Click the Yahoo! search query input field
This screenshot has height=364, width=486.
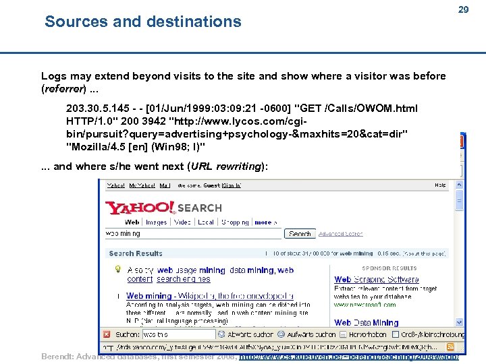pyautogui.click(x=193, y=234)
